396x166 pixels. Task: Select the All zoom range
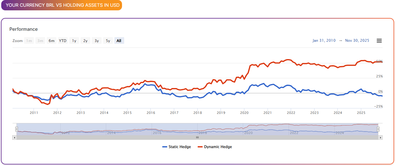[x=119, y=41]
